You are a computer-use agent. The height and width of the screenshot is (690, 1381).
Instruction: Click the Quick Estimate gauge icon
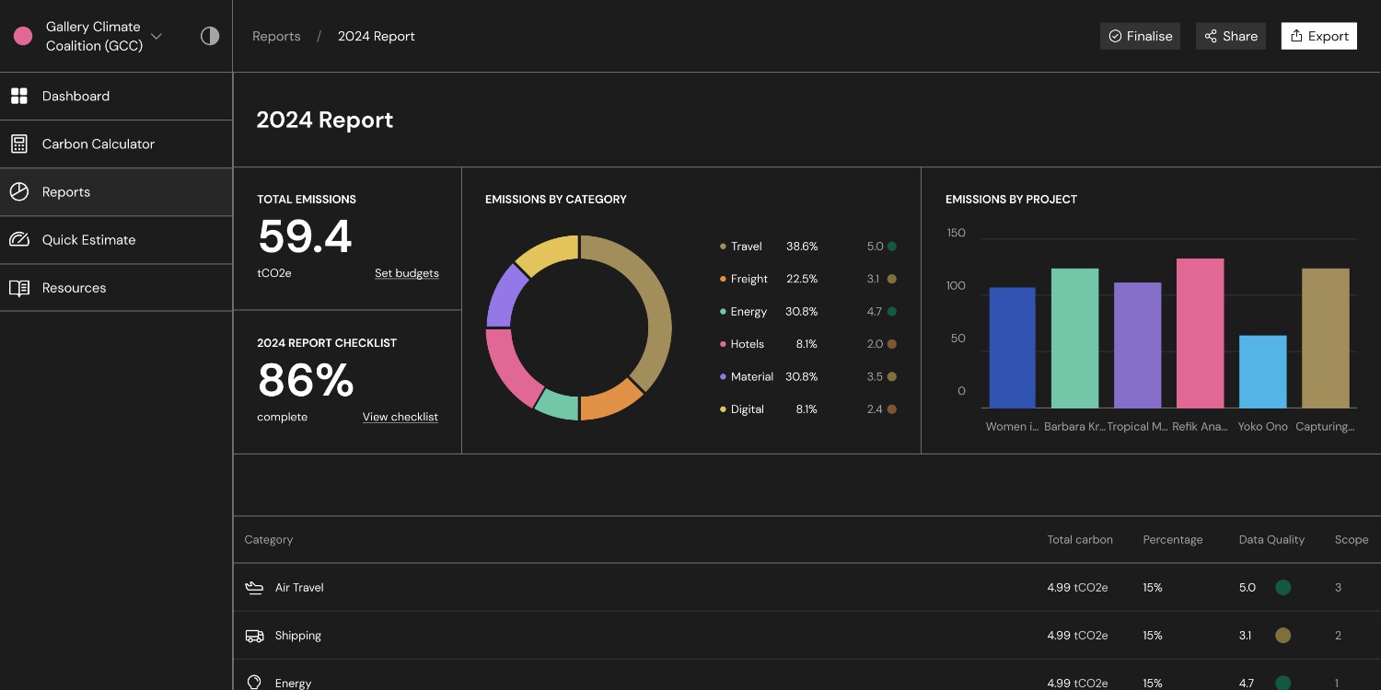[x=18, y=239]
